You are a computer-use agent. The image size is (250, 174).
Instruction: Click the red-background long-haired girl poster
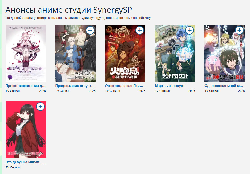26,130
